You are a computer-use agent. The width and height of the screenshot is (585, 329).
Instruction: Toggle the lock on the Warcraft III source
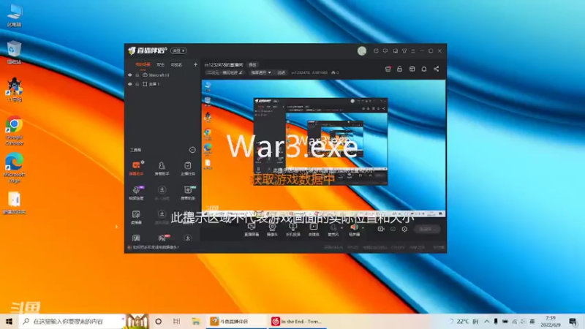pos(137,75)
